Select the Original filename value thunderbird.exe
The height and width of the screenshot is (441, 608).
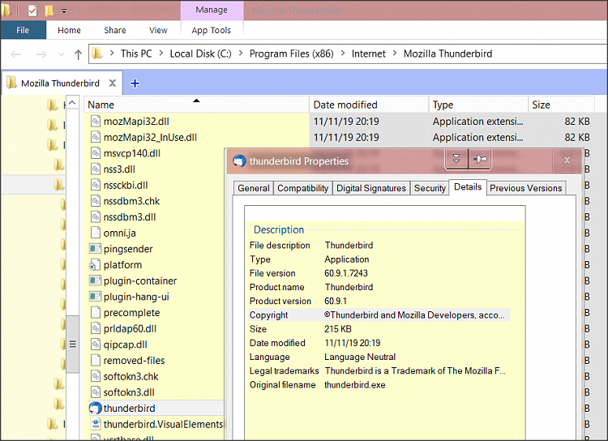355,385
